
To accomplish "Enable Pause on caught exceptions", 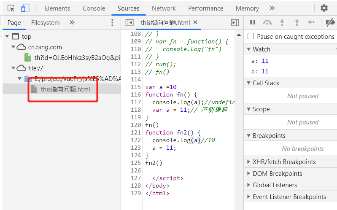I will click(x=251, y=36).
